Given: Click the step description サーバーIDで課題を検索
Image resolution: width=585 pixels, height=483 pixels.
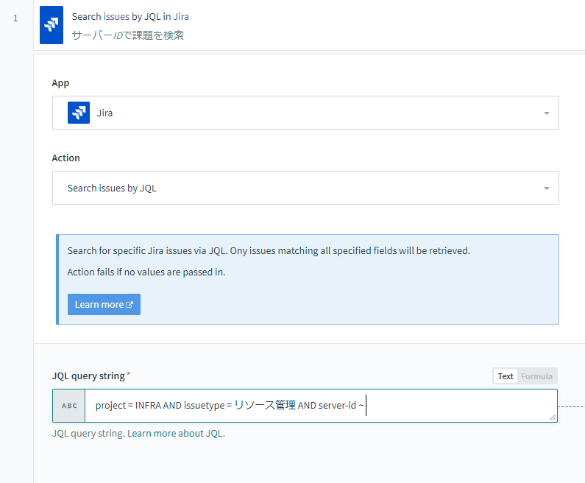Looking at the screenshot, I should point(127,35).
